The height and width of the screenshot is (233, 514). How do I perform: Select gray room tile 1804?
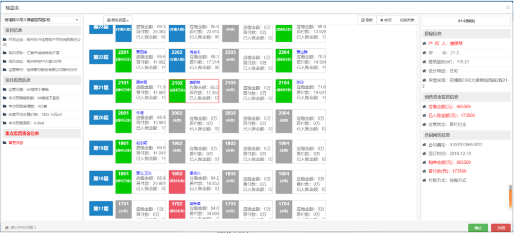click(284, 182)
